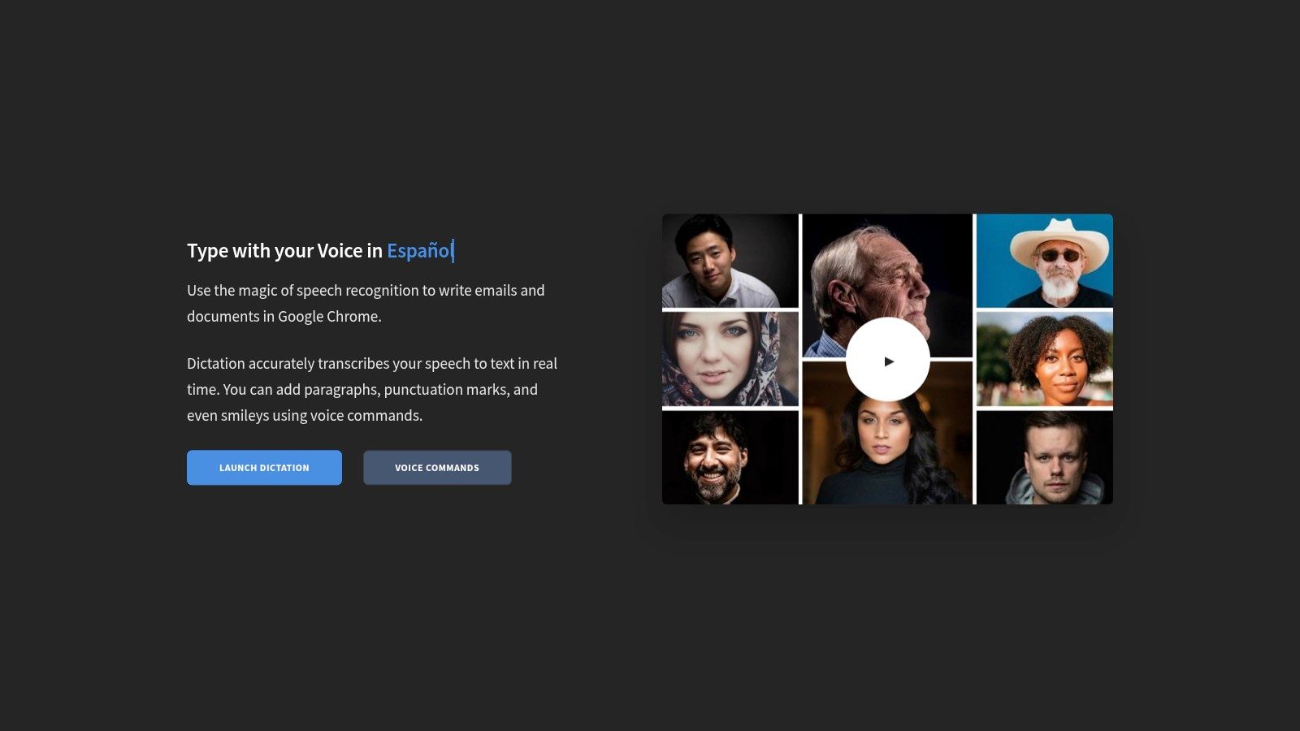Click inside the language input area after Español
Image resolution: width=1300 pixels, height=731 pixels.
tap(453, 251)
